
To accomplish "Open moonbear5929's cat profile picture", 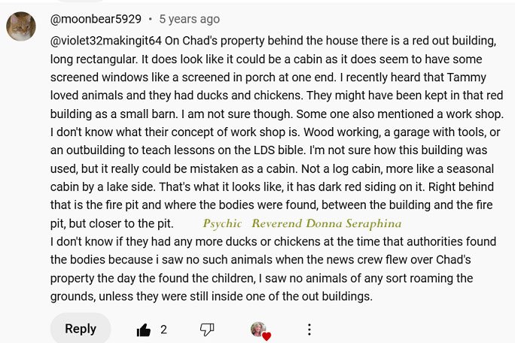I will (x=21, y=26).
